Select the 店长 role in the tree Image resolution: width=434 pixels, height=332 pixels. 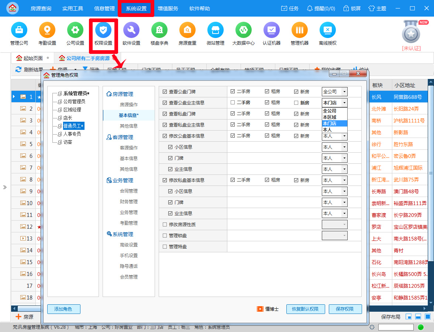coord(68,118)
